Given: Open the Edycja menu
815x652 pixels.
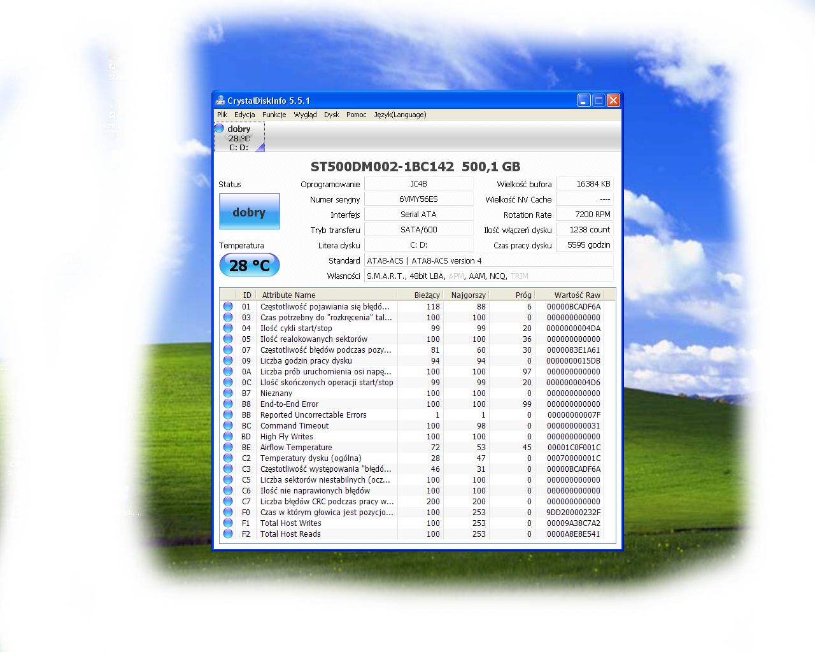Looking at the screenshot, I should [244, 115].
